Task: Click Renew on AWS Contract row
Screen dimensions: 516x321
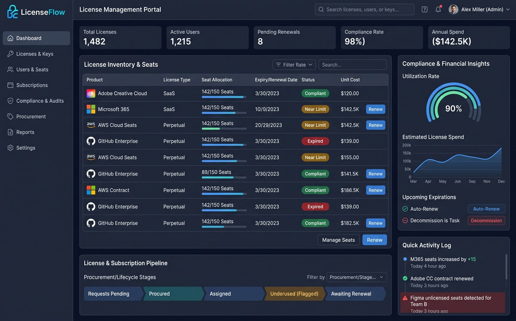Action: coord(376,190)
